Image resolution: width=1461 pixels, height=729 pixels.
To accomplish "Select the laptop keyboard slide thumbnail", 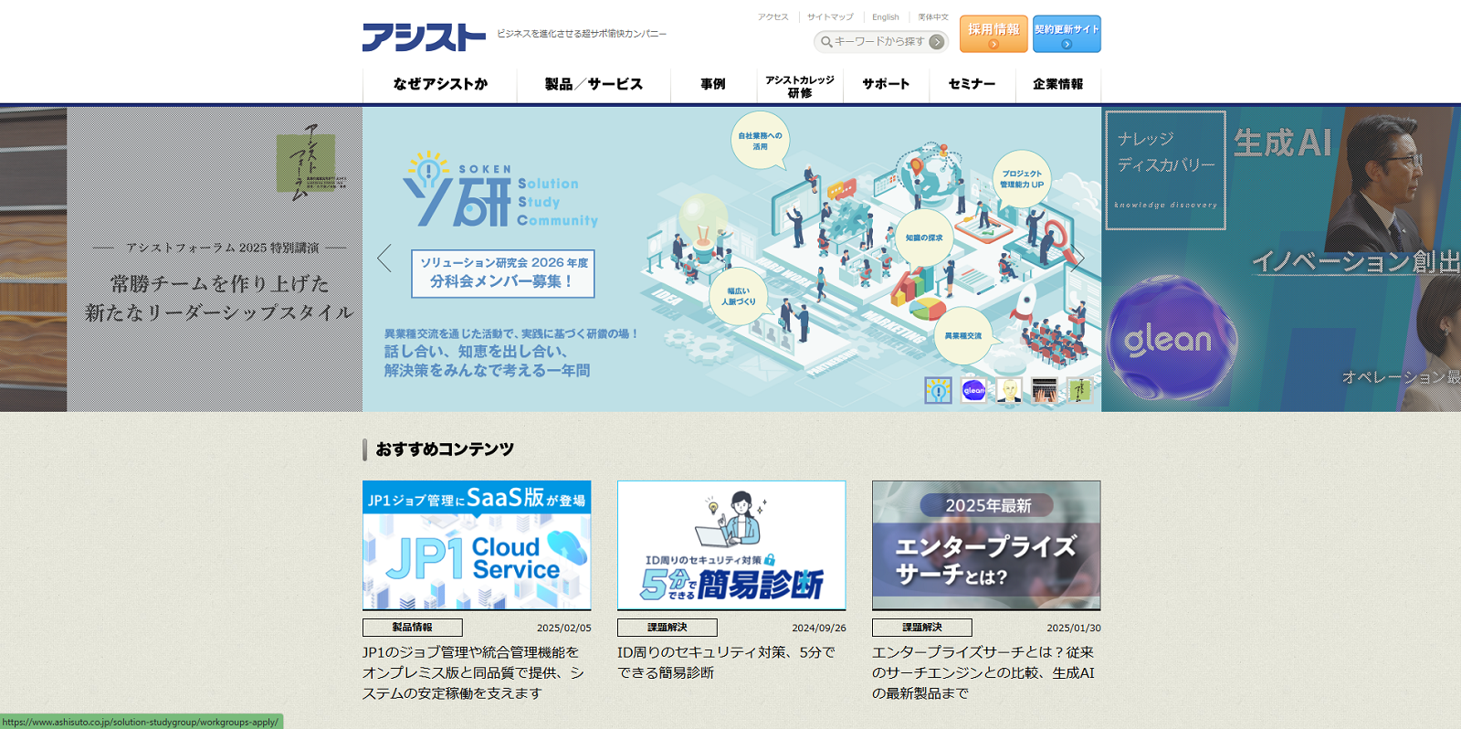I will pos(1045,390).
